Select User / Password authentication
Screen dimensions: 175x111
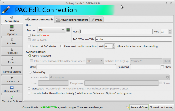point(30,56)
